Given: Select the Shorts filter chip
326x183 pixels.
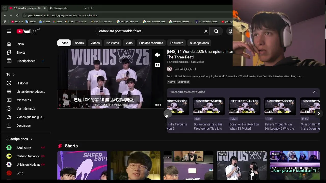Looking at the screenshot, I should [x=79, y=43].
